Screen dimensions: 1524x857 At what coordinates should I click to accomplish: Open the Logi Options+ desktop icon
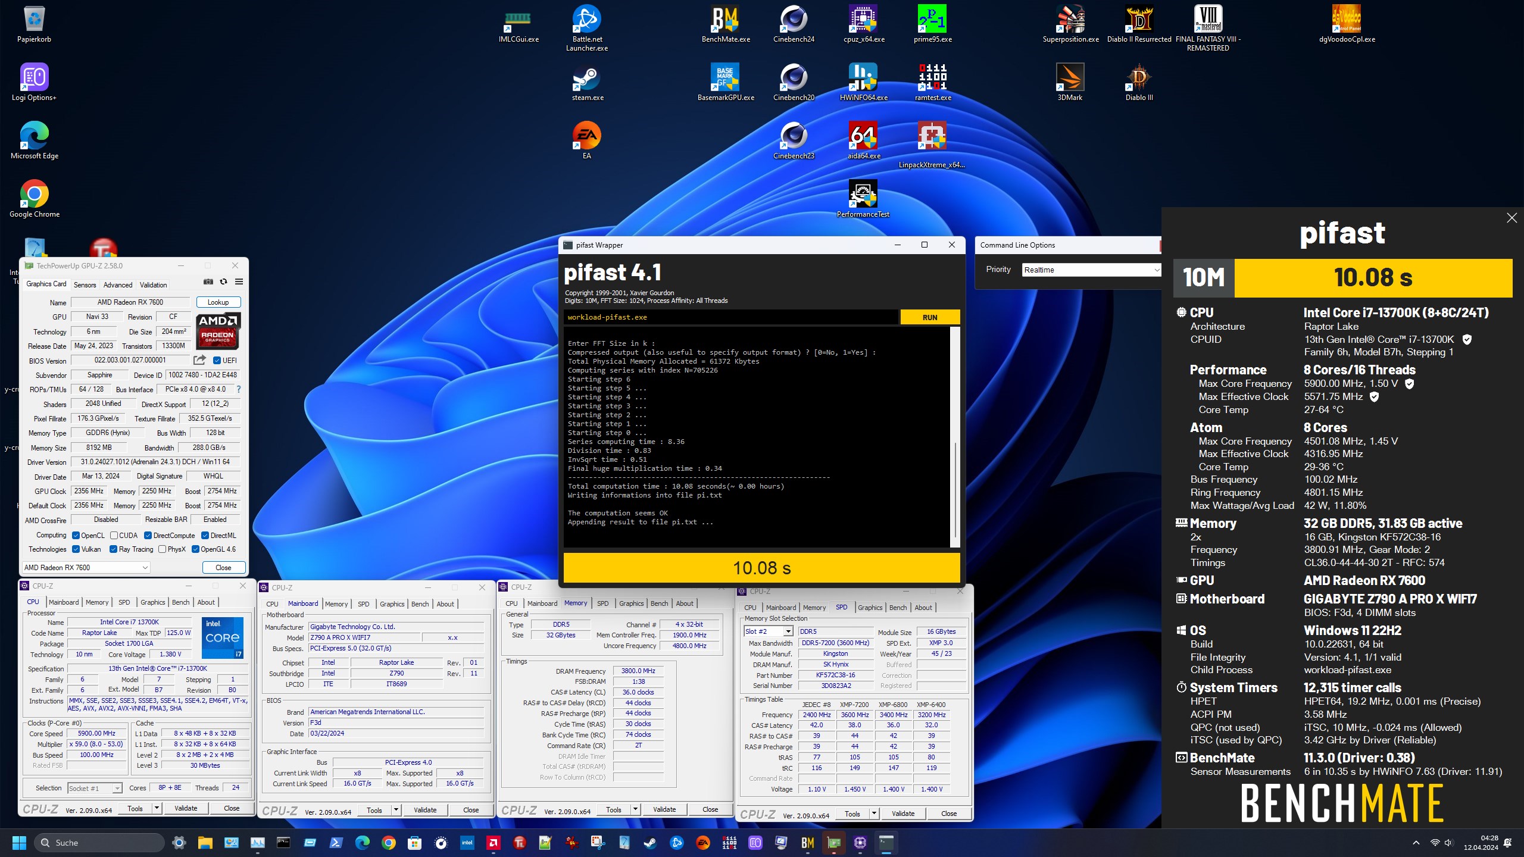[x=34, y=82]
